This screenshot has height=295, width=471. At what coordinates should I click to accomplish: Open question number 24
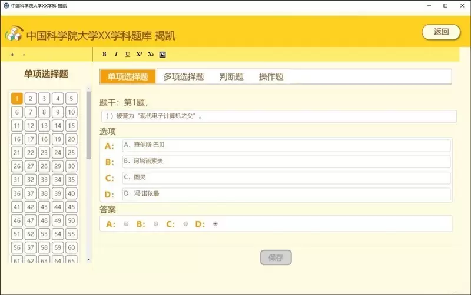coord(58,153)
